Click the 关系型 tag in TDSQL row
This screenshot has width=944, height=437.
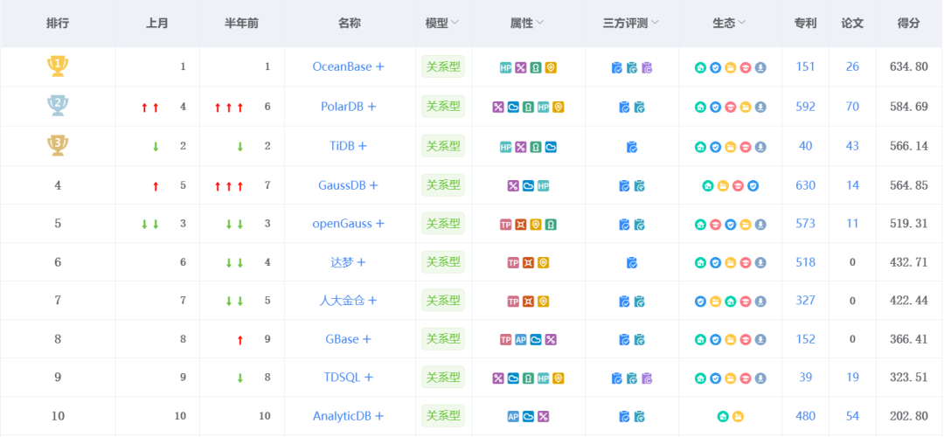pyautogui.click(x=443, y=378)
